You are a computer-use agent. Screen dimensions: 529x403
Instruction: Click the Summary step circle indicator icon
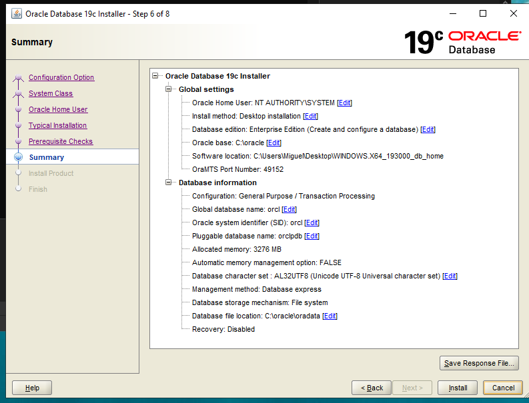[18, 157]
